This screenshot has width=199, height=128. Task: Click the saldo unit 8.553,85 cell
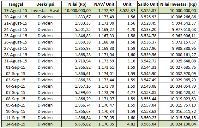[148, 92]
